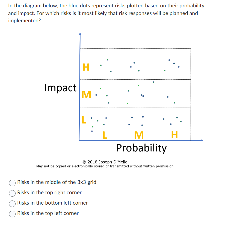246x225 pixels.
Task: Click the H label on the Impact axis
Action: 86,66
